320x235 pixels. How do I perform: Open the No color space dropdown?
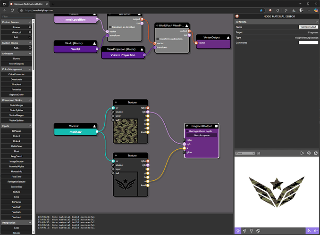click(x=202, y=135)
